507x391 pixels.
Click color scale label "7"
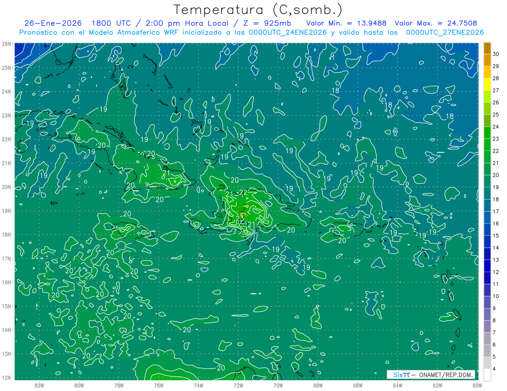click(494, 333)
